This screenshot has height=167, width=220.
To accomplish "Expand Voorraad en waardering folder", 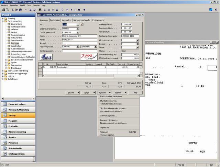I will [2, 71].
